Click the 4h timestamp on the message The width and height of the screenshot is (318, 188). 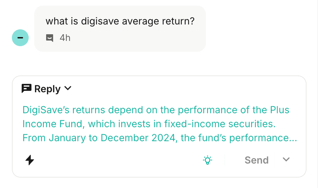(x=65, y=38)
